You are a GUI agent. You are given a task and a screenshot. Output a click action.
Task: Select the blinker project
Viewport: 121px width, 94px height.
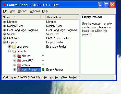tap(26, 56)
